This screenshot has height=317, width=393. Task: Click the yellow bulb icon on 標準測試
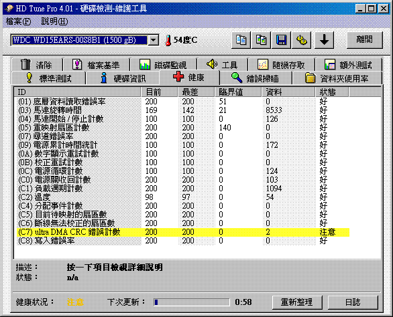pos(30,78)
